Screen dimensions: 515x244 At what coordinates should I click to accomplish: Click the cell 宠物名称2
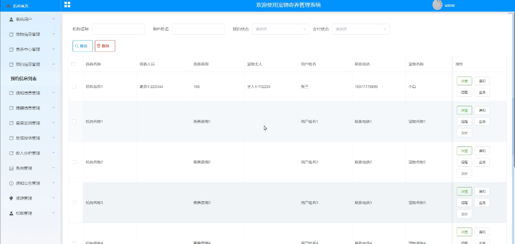pos(417,162)
